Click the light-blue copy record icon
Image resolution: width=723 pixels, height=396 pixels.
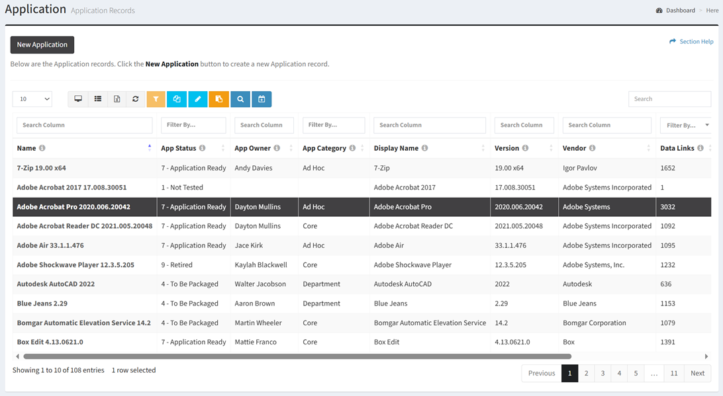tap(177, 99)
